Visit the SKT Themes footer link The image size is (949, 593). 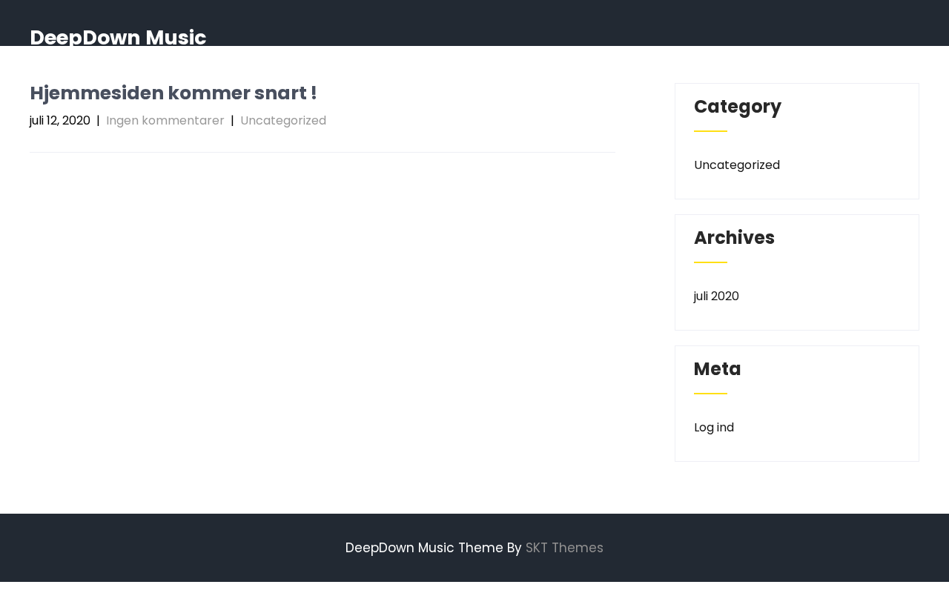point(564,549)
